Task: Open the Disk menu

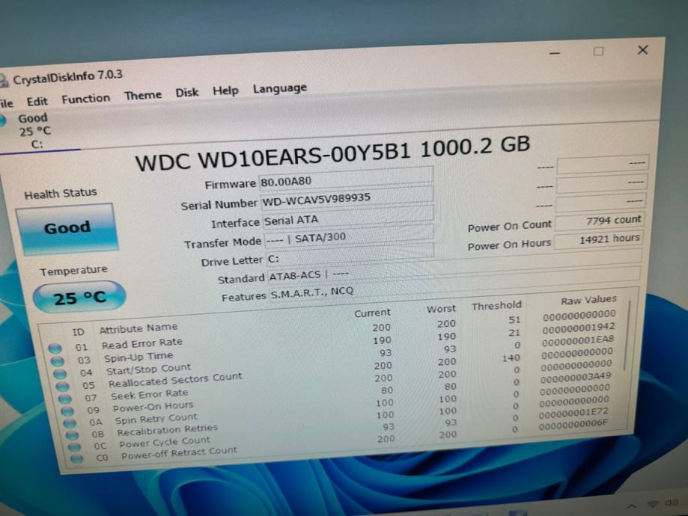Action: click(187, 93)
